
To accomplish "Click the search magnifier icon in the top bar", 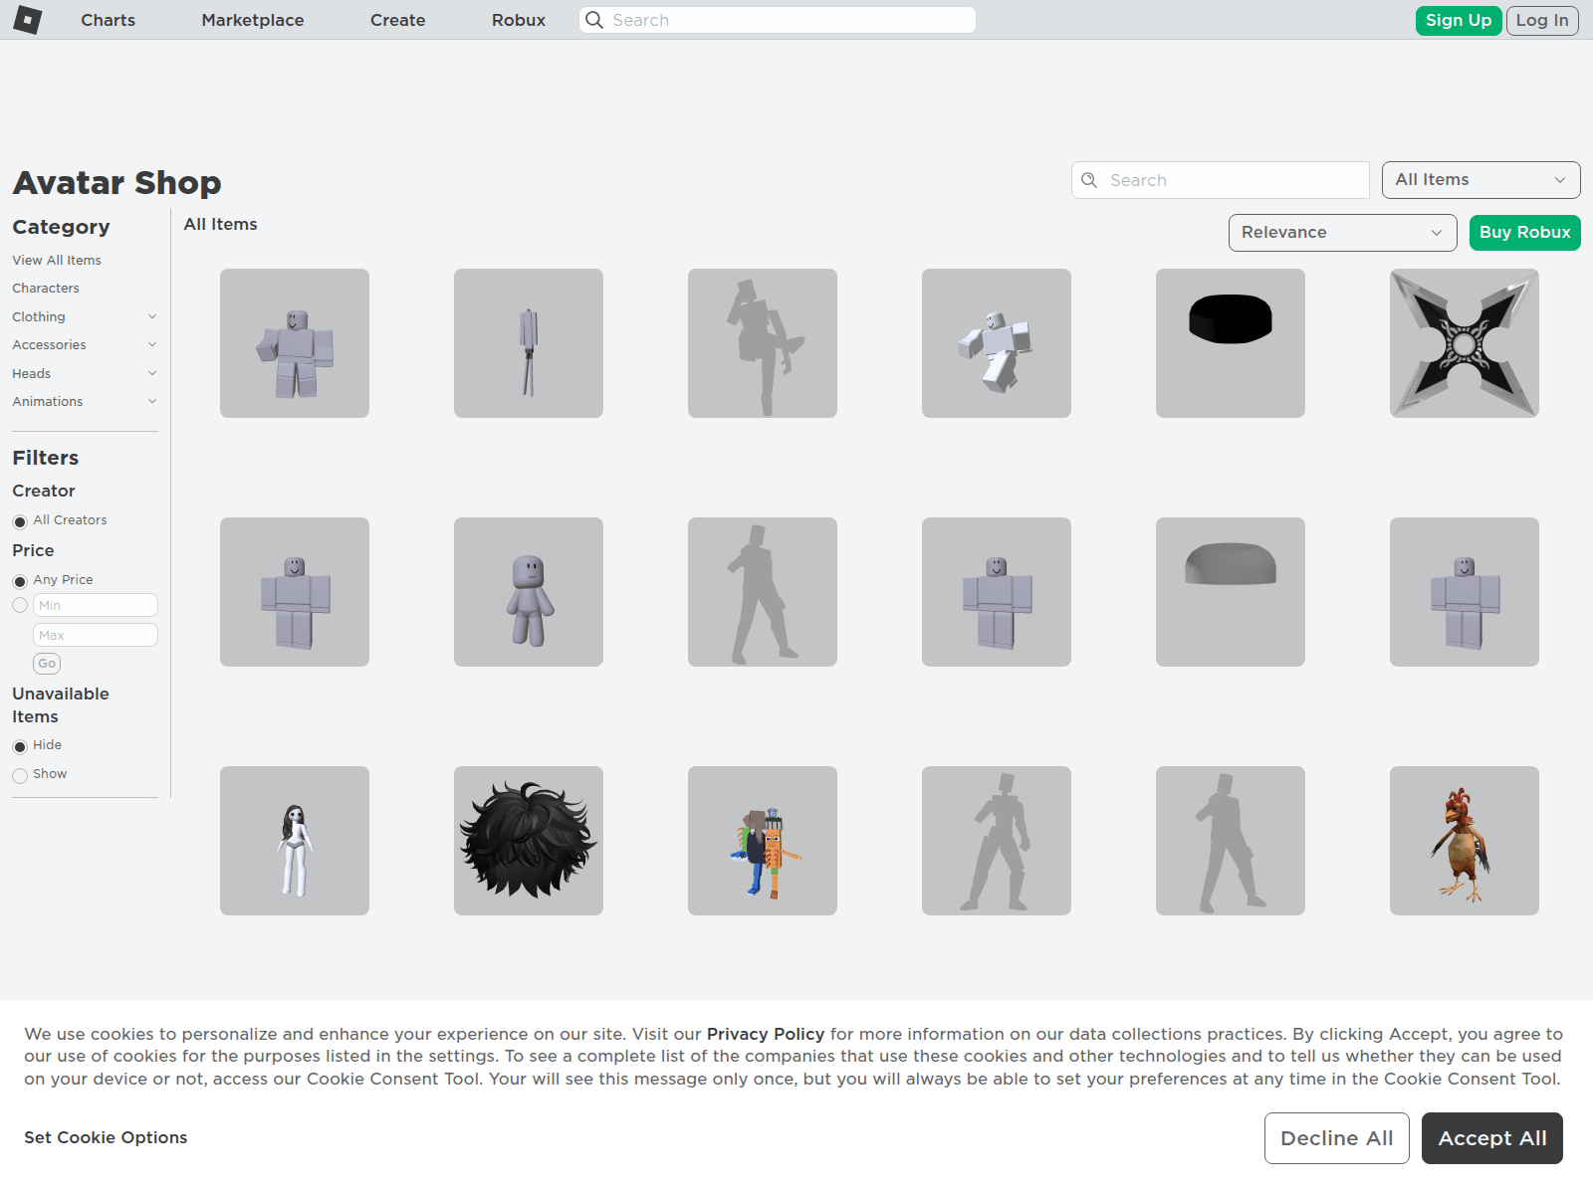I will click(x=594, y=19).
